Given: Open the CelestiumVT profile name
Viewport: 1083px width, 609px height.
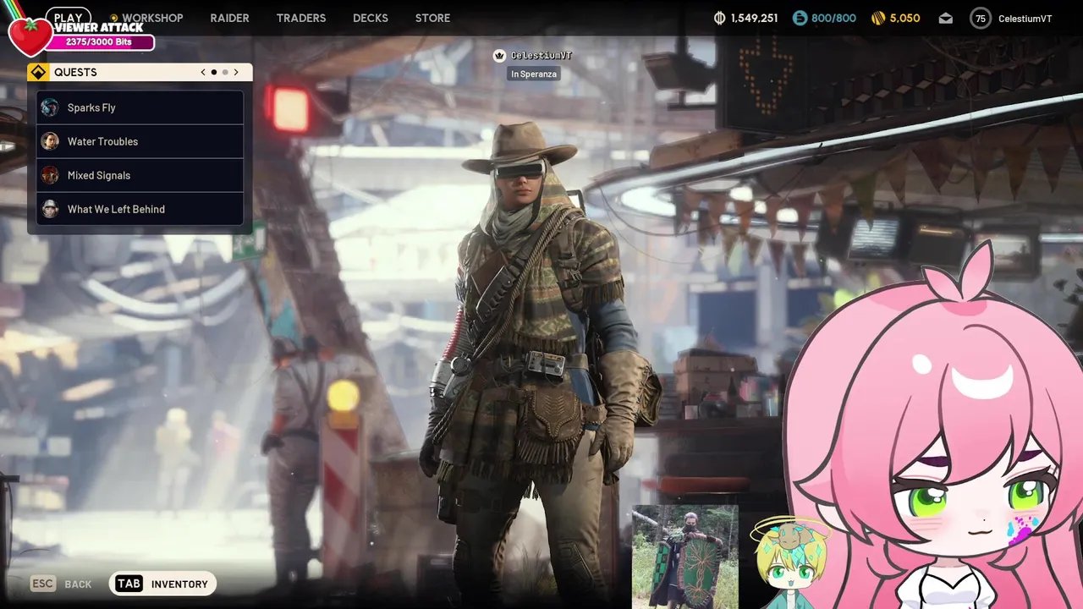Looking at the screenshot, I should click(x=1025, y=18).
